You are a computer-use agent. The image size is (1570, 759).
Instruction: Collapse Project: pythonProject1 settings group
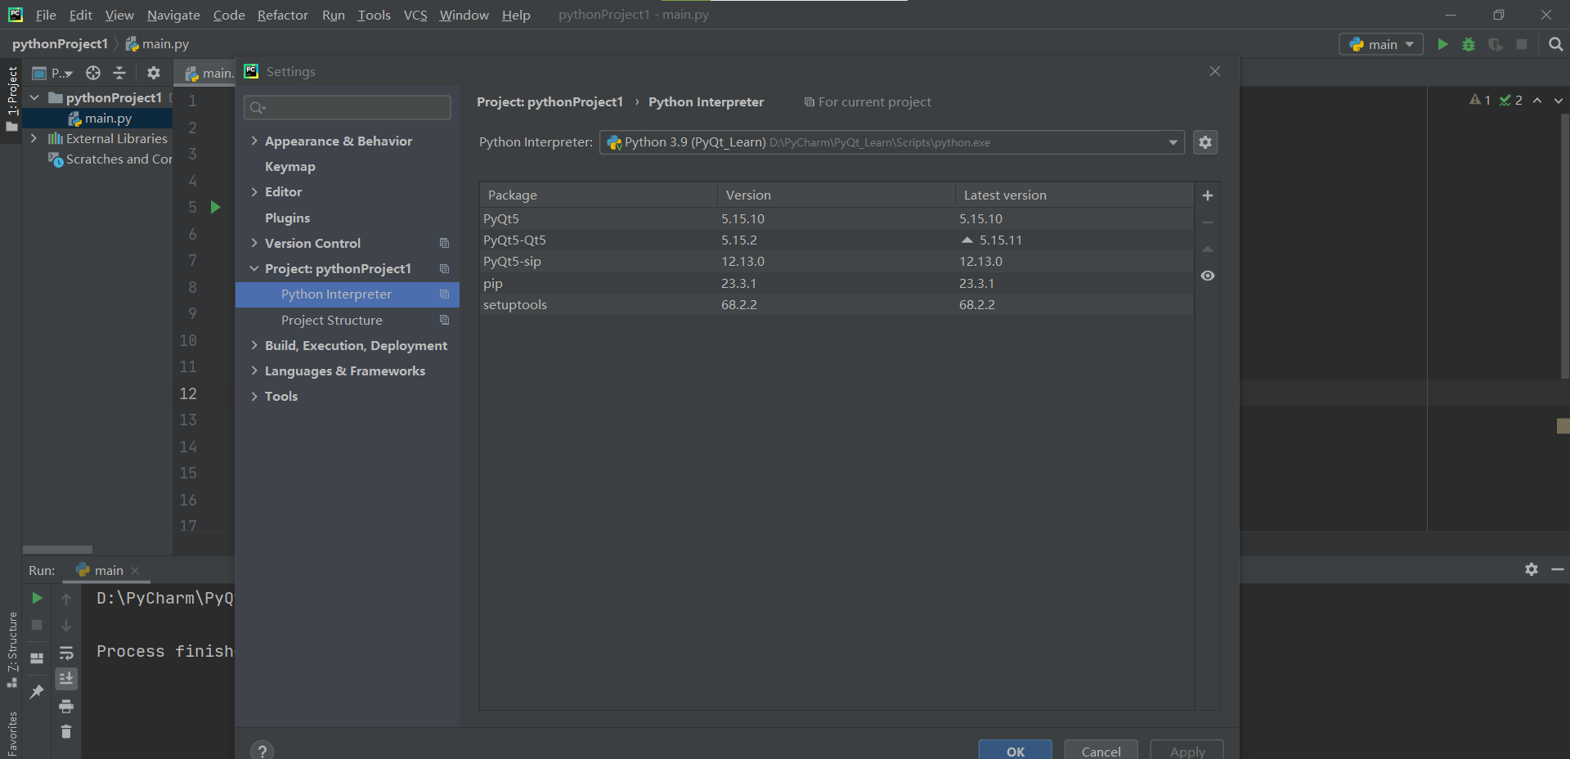coord(254,268)
